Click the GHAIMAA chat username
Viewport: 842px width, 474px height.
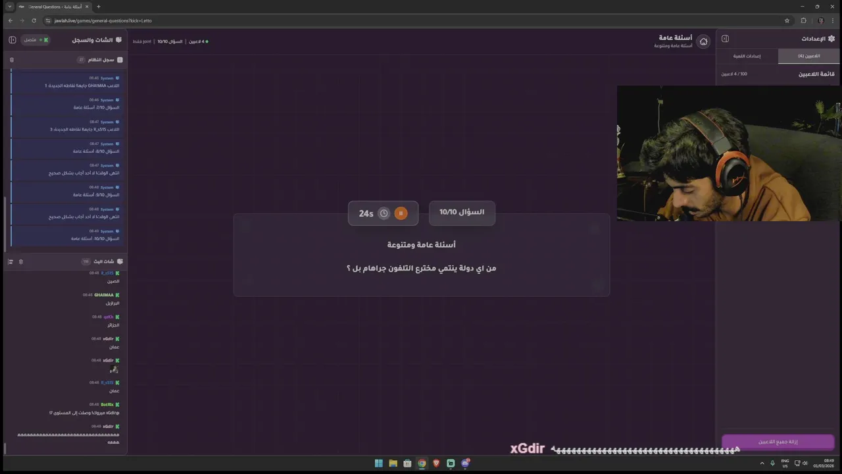point(104,295)
